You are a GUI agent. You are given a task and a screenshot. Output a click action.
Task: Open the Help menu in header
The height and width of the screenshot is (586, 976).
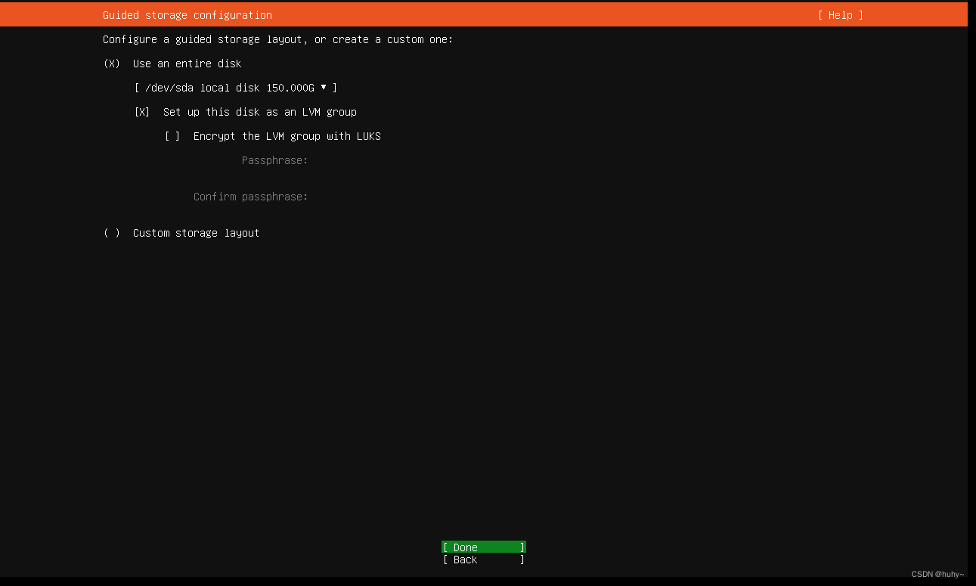pos(840,15)
